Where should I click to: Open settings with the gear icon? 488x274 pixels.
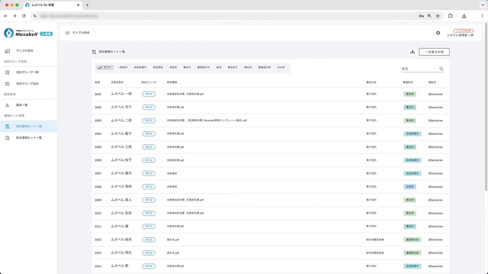[x=438, y=33]
